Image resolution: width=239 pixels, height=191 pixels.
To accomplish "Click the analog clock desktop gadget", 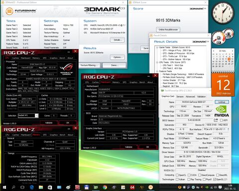I will coord(223,13).
